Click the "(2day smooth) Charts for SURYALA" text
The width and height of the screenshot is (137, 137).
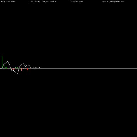[x=43, y=2]
